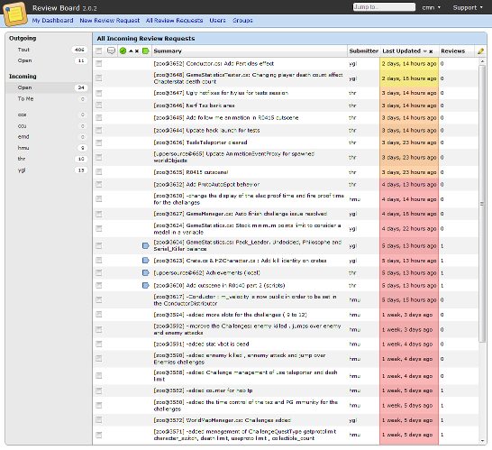Viewport: 492px width, 450px height.
Task: Click the green label column header icon
Action: coord(146,51)
